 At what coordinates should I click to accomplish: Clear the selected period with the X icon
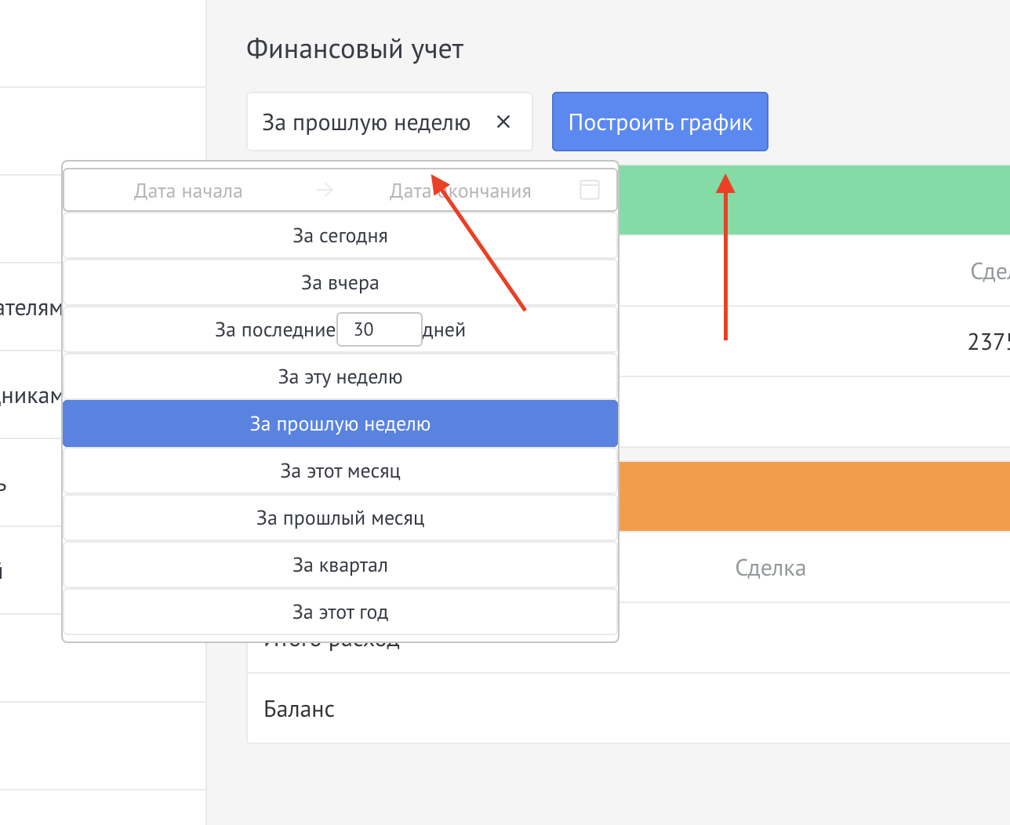(503, 122)
